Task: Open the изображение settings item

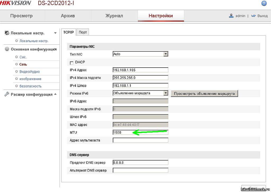Action: pos(30,79)
